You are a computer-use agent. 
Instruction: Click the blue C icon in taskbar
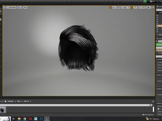coord(41,119)
